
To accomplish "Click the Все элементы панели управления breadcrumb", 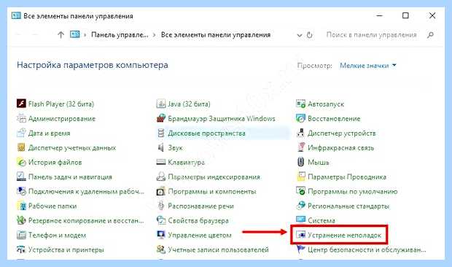I will point(216,35).
